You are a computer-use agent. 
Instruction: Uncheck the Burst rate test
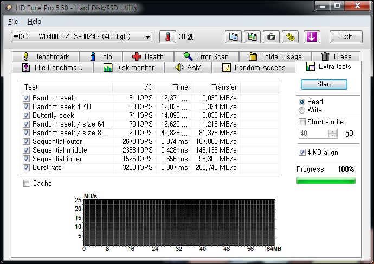point(26,168)
